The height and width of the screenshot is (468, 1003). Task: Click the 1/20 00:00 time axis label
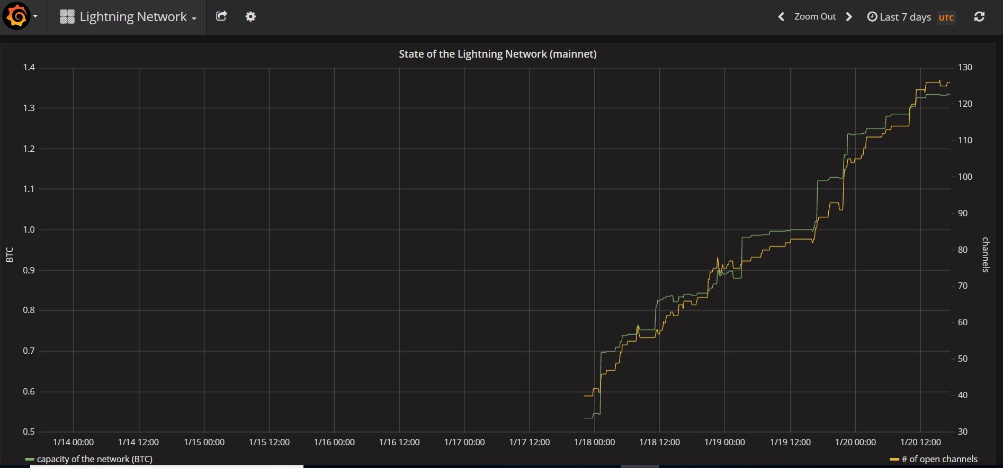click(855, 442)
